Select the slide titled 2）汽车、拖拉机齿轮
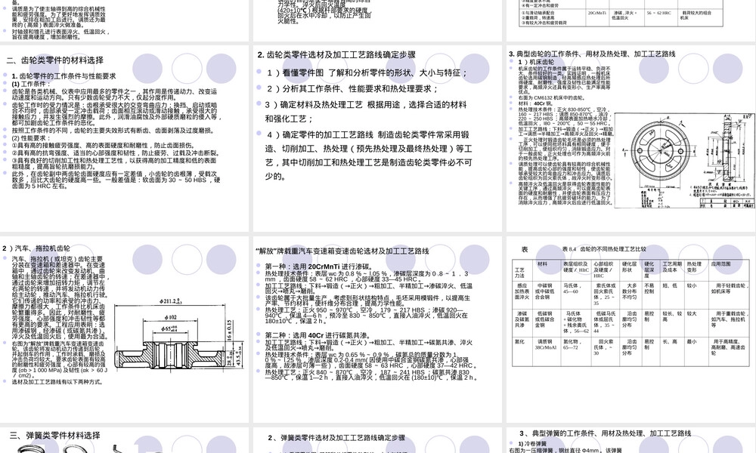 click(125, 330)
